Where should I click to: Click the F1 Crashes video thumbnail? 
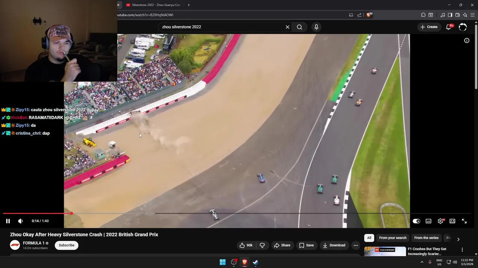pyautogui.click(x=385, y=252)
